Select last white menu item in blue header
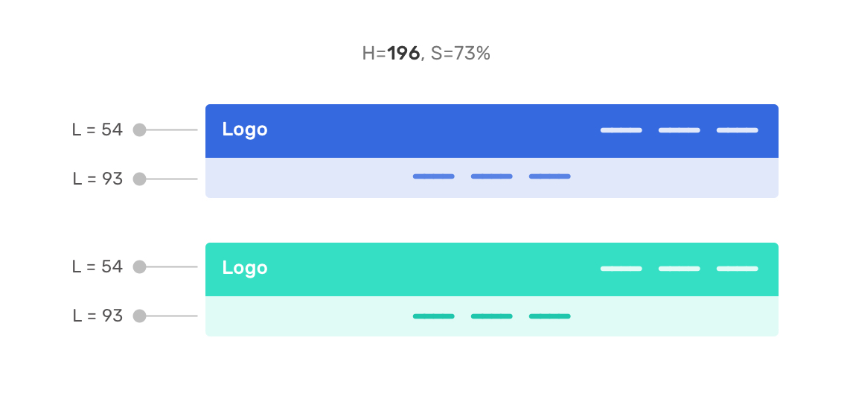The width and height of the screenshot is (850, 393). 737,130
